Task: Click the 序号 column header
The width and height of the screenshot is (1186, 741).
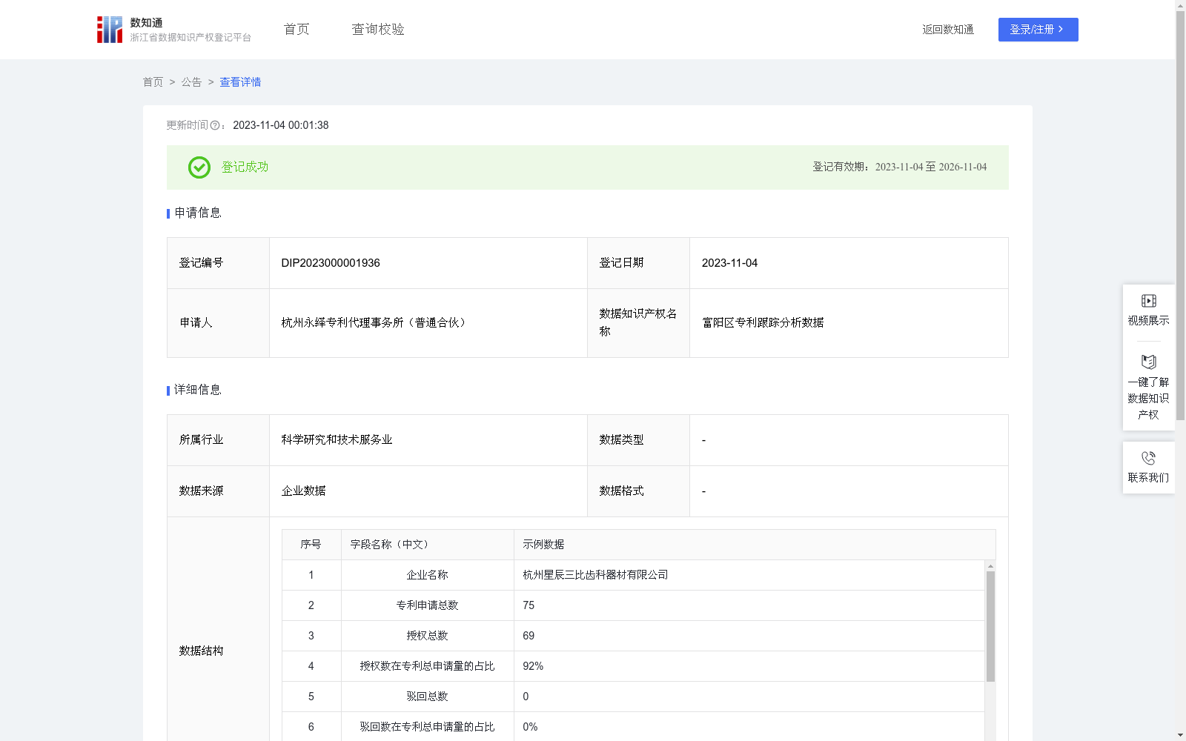Action: point(311,545)
